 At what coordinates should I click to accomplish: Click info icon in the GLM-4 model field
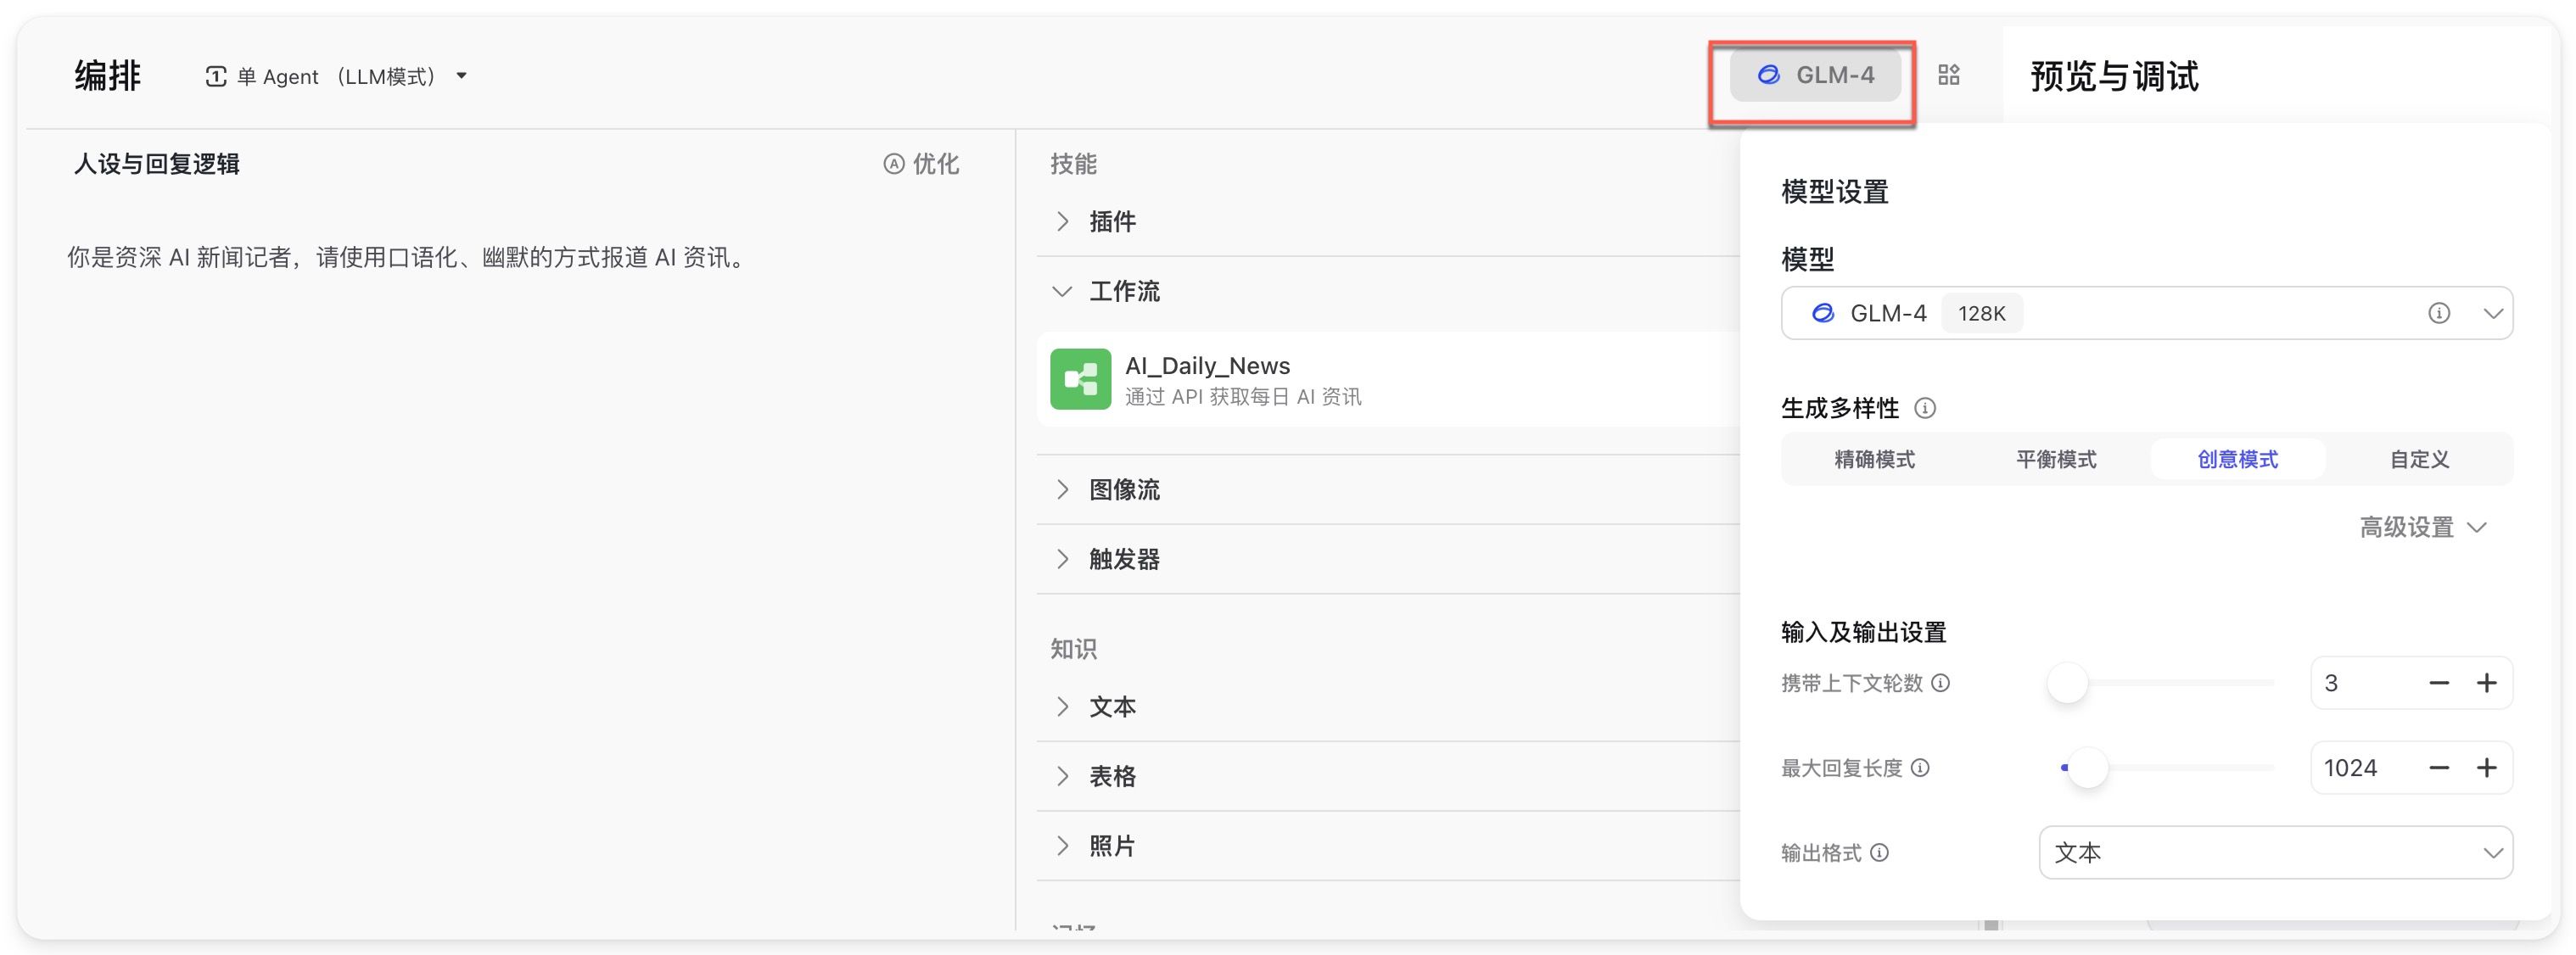(x=2439, y=313)
